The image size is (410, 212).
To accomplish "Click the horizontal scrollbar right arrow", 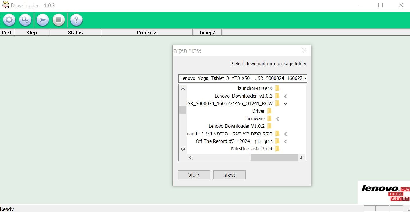I will (301, 157).
